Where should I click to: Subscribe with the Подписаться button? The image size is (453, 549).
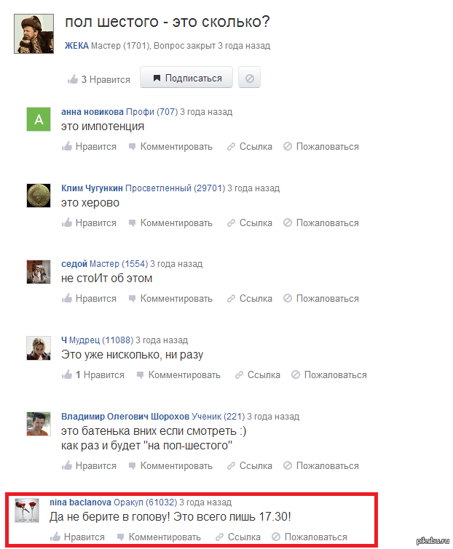point(186,77)
